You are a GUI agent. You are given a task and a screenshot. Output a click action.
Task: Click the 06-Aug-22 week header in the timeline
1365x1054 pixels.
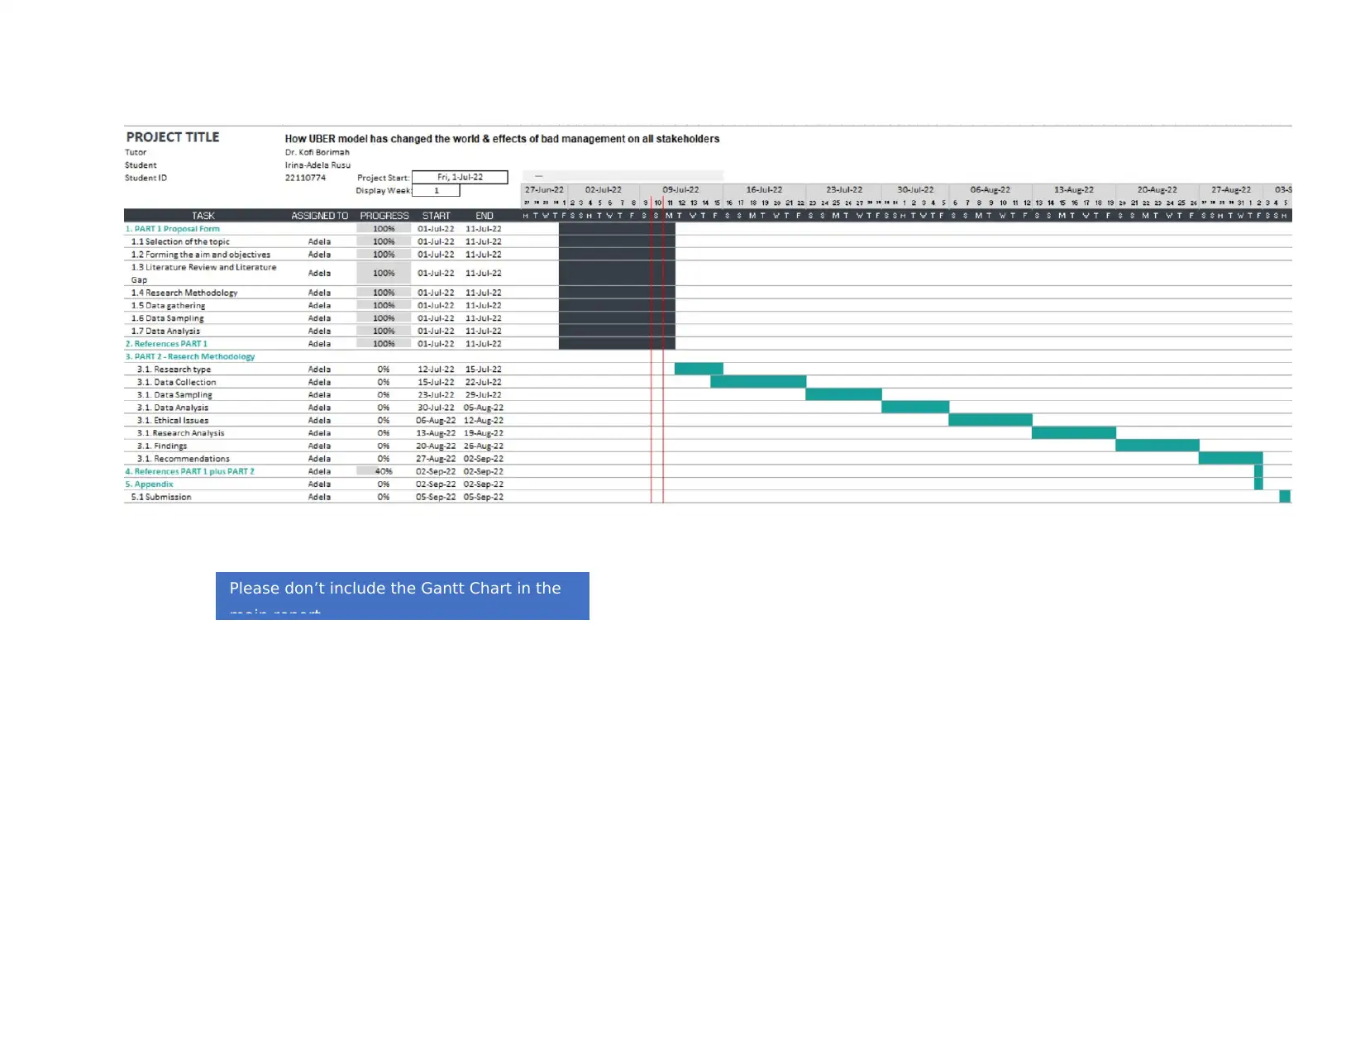(x=990, y=190)
